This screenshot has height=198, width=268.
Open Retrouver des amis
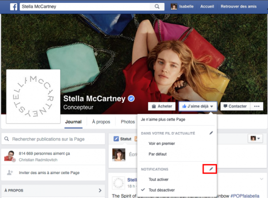(238, 7)
